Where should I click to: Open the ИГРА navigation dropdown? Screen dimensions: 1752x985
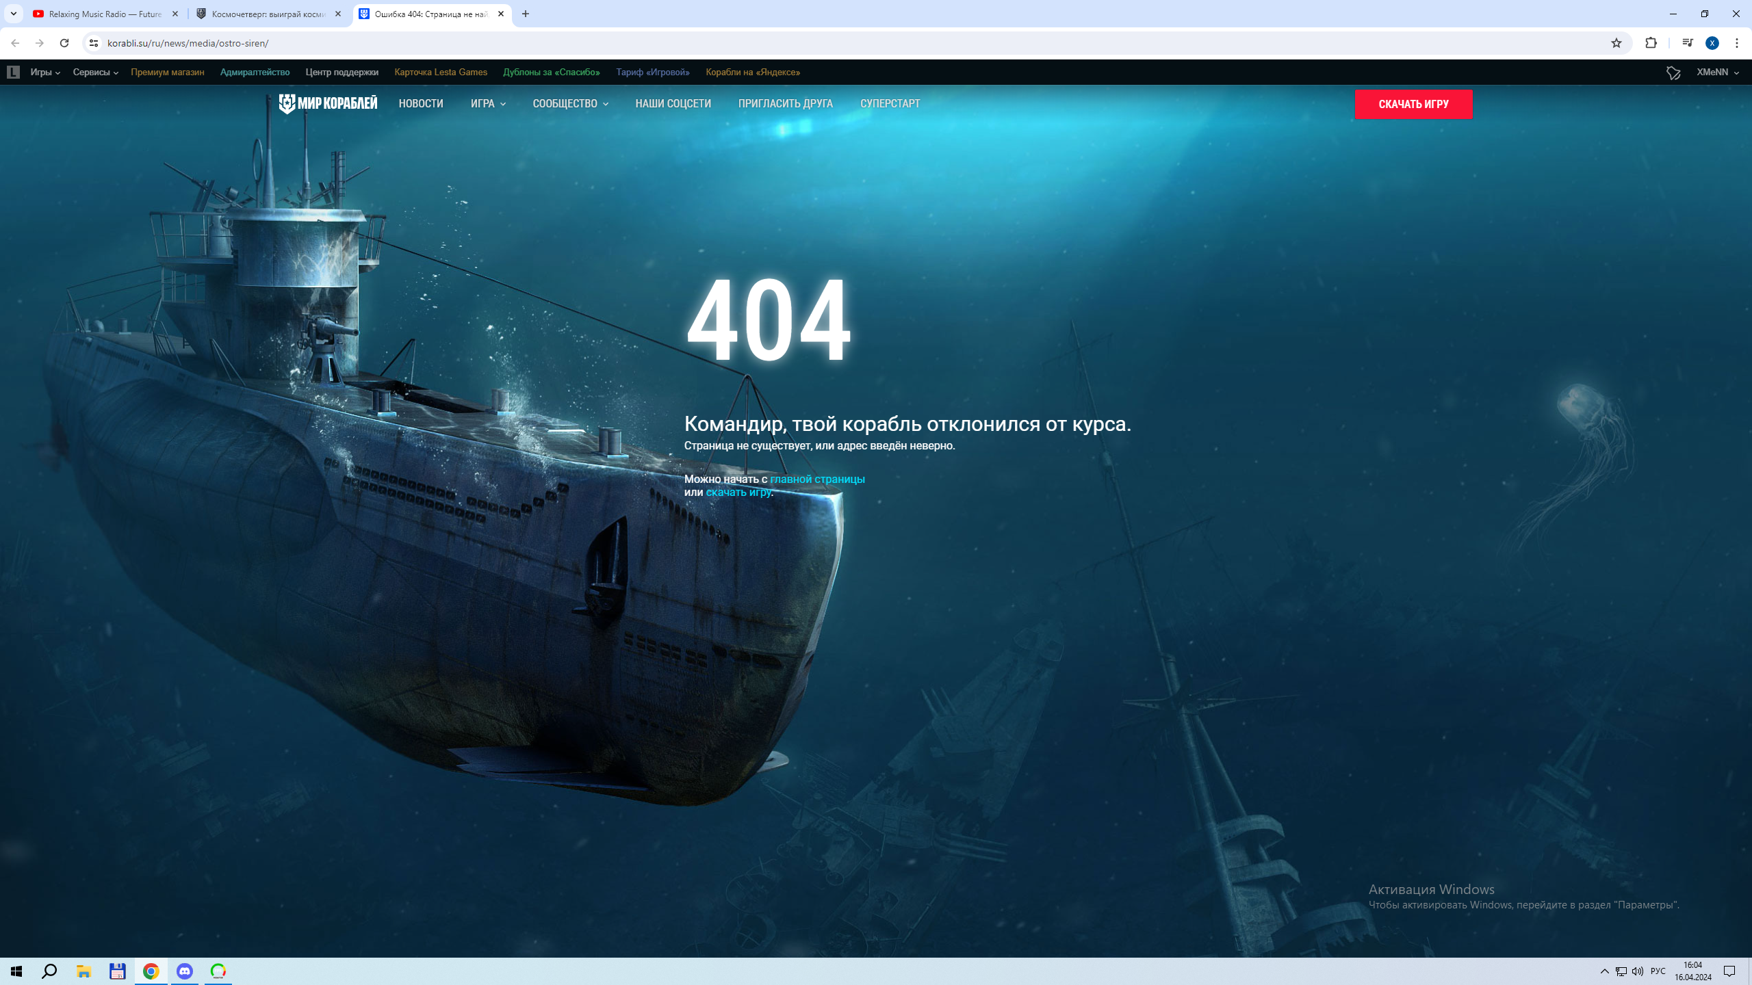click(488, 103)
